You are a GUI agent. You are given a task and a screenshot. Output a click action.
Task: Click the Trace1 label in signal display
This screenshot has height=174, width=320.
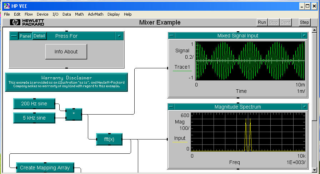pyautogui.click(x=181, y=67)
